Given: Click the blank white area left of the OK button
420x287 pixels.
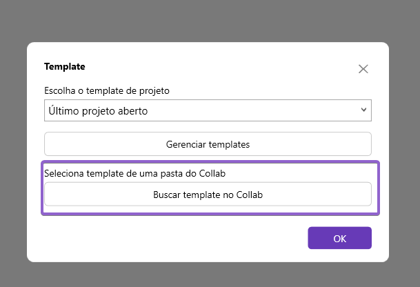Looking at the screenshot, I should 174,238.
